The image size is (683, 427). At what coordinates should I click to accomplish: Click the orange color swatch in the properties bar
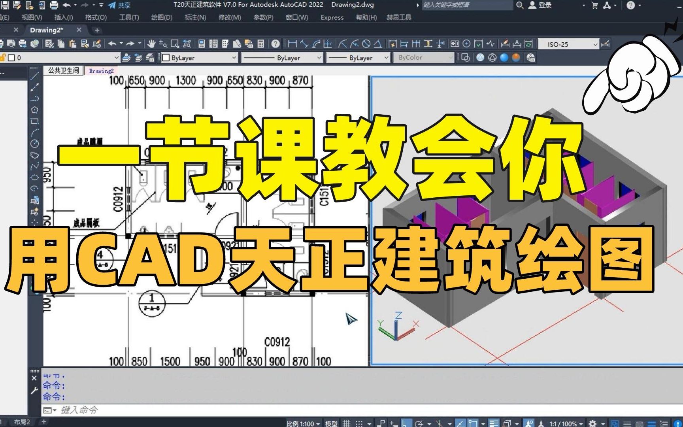coord(516,58)
